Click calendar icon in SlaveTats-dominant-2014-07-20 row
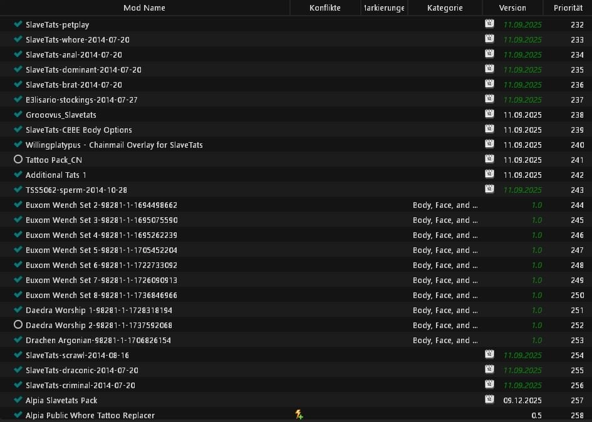Image resolution: width=592 pixels, height=422 pixels. pyautogui.click(x=489, y=69)
